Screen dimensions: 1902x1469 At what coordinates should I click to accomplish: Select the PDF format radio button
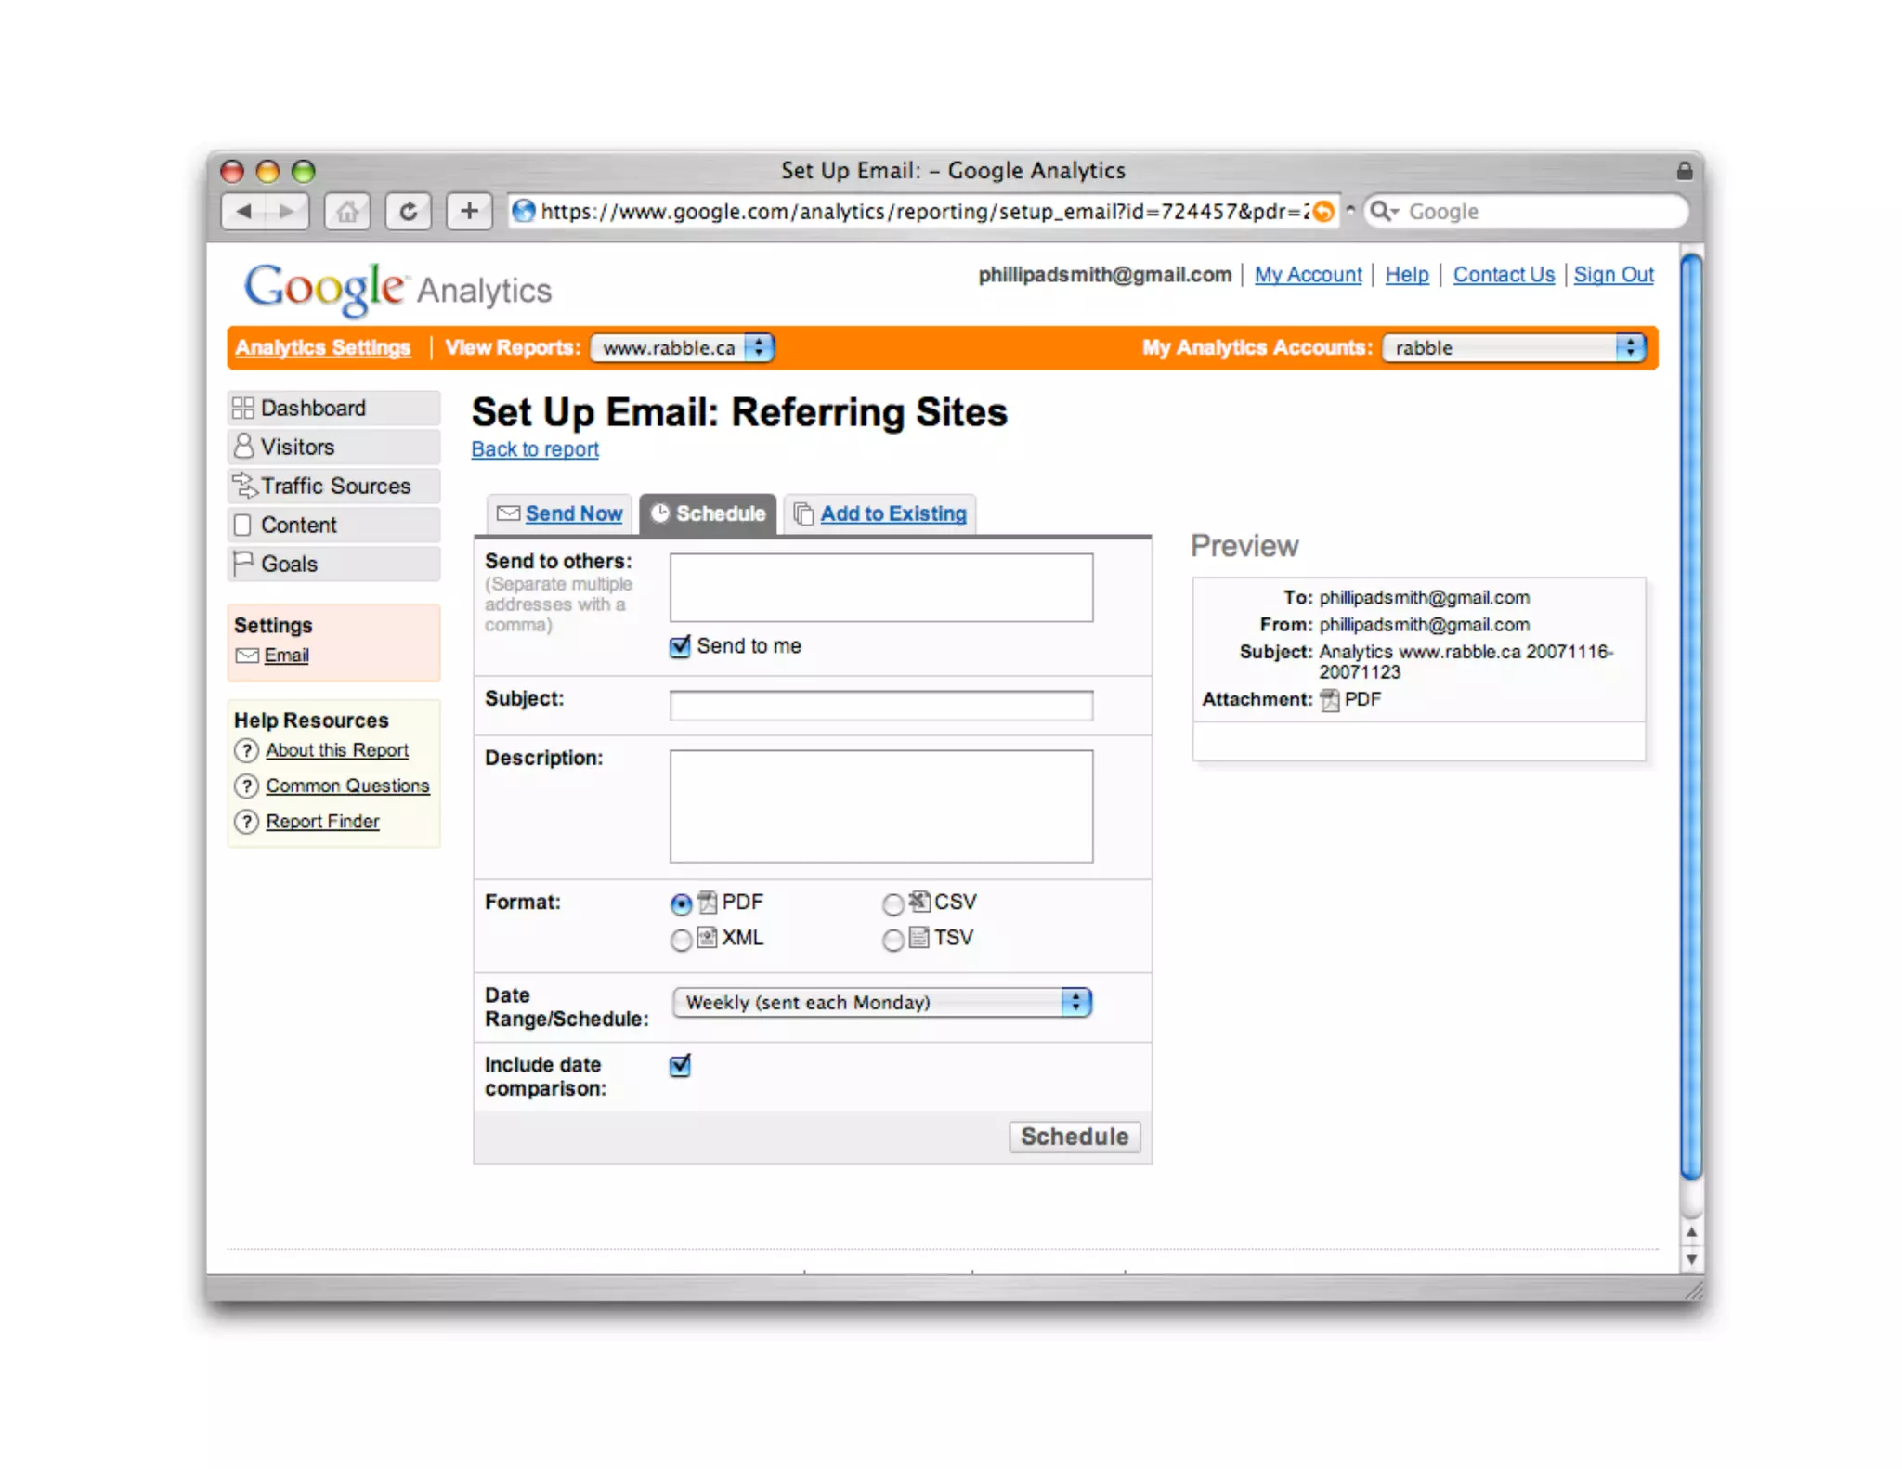point(681,903)
